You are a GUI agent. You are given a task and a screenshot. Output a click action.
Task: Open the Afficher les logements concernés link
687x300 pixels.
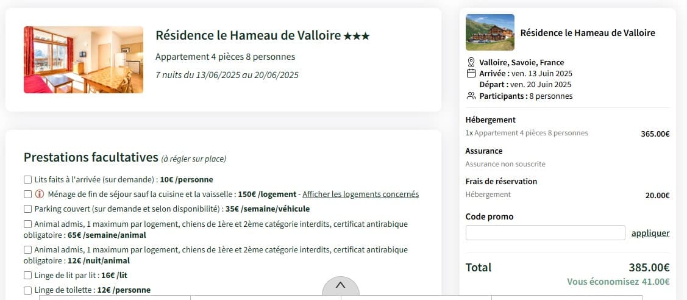(360, 195)
